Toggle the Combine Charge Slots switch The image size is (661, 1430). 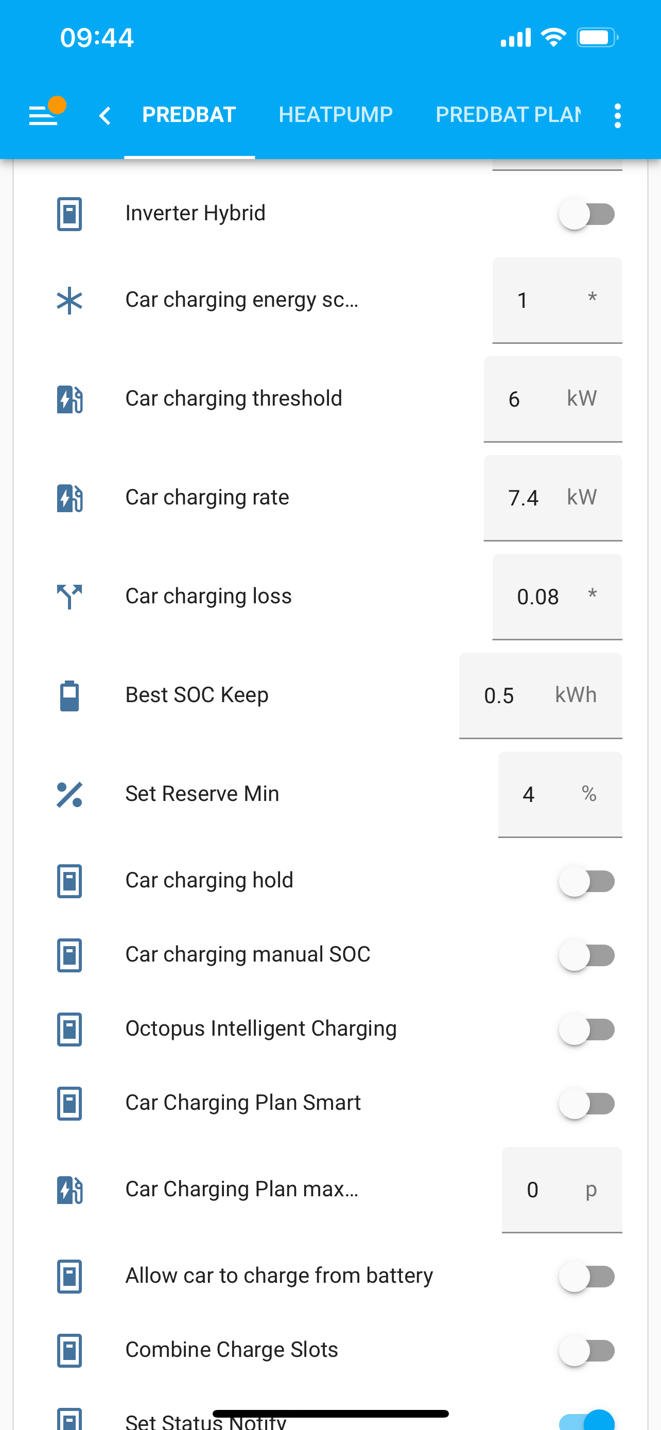(x=587, y=1351)
